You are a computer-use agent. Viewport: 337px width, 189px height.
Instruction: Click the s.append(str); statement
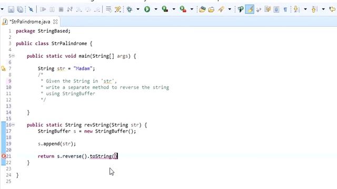click(57, 144)
